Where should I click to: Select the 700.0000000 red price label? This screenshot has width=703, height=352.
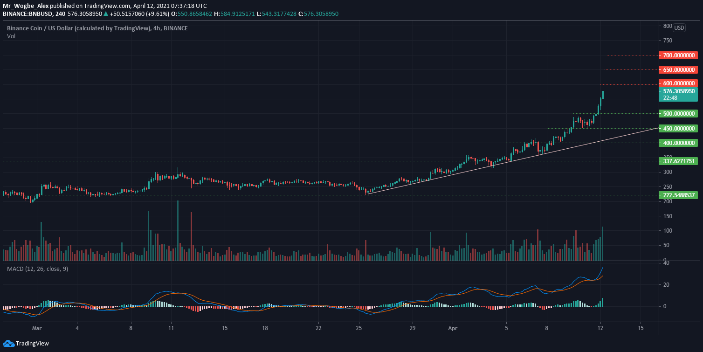tap(678, 55)
